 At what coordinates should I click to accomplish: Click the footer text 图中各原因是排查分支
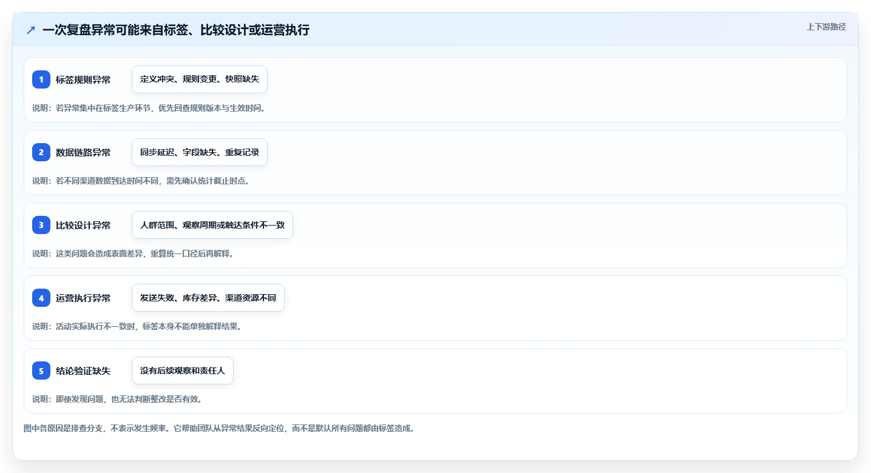pyautogui.click(x=220, y=428)
